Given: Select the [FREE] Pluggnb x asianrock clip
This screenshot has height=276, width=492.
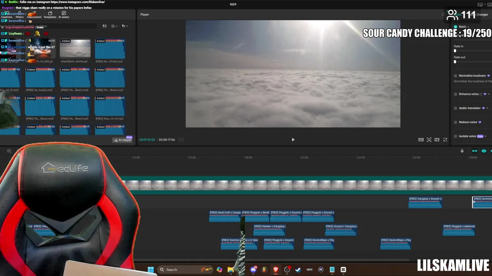Looking at the screenshot, I should pyautogui.click(x=459, y=230).
